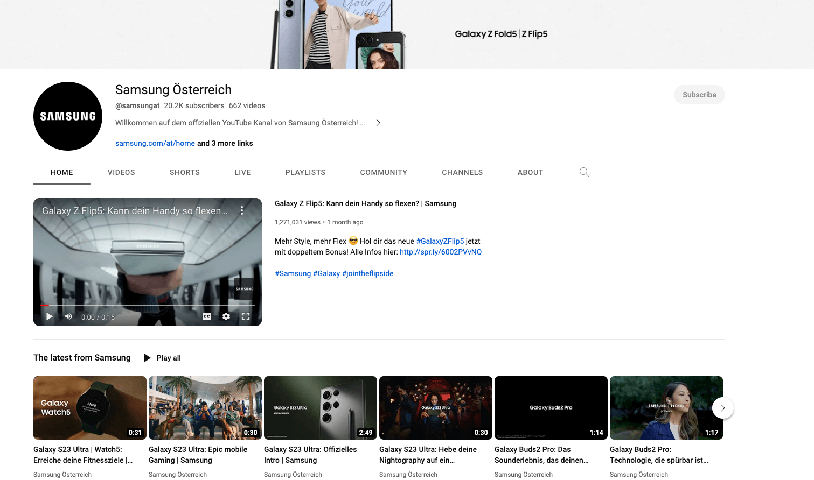Toggle closed captions on the video

(207, 316)
